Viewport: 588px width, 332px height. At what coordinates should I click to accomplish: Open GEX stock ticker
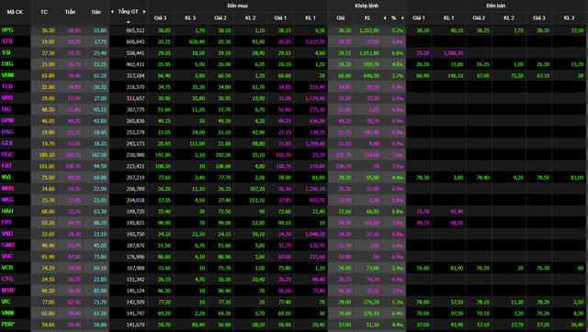click(7, 143)
